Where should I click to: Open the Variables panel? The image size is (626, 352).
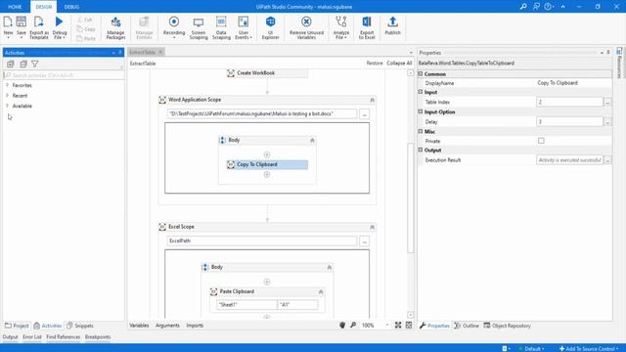139,326
